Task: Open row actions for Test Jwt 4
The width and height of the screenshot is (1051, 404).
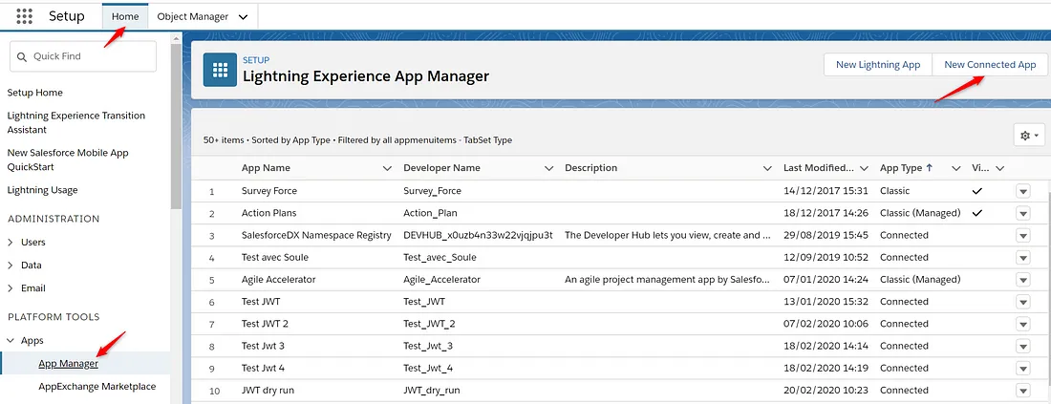Action: point(1023,369)
